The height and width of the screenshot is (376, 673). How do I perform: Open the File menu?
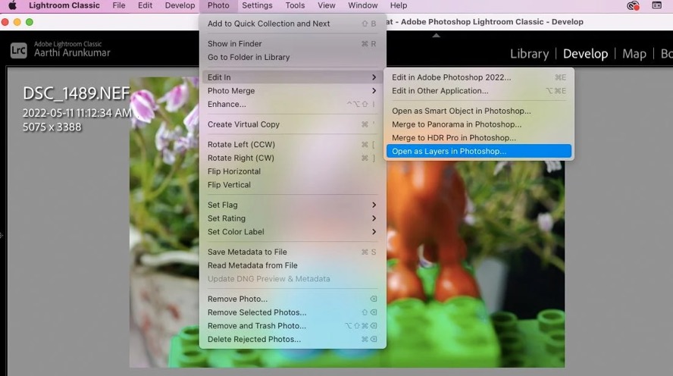tap(119, 5)
